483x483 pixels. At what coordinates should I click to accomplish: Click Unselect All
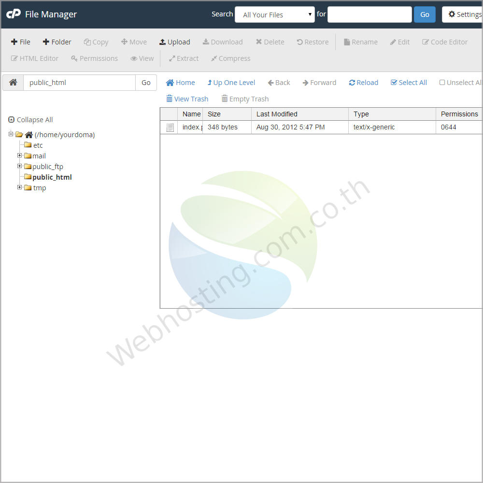pos(460,83)
